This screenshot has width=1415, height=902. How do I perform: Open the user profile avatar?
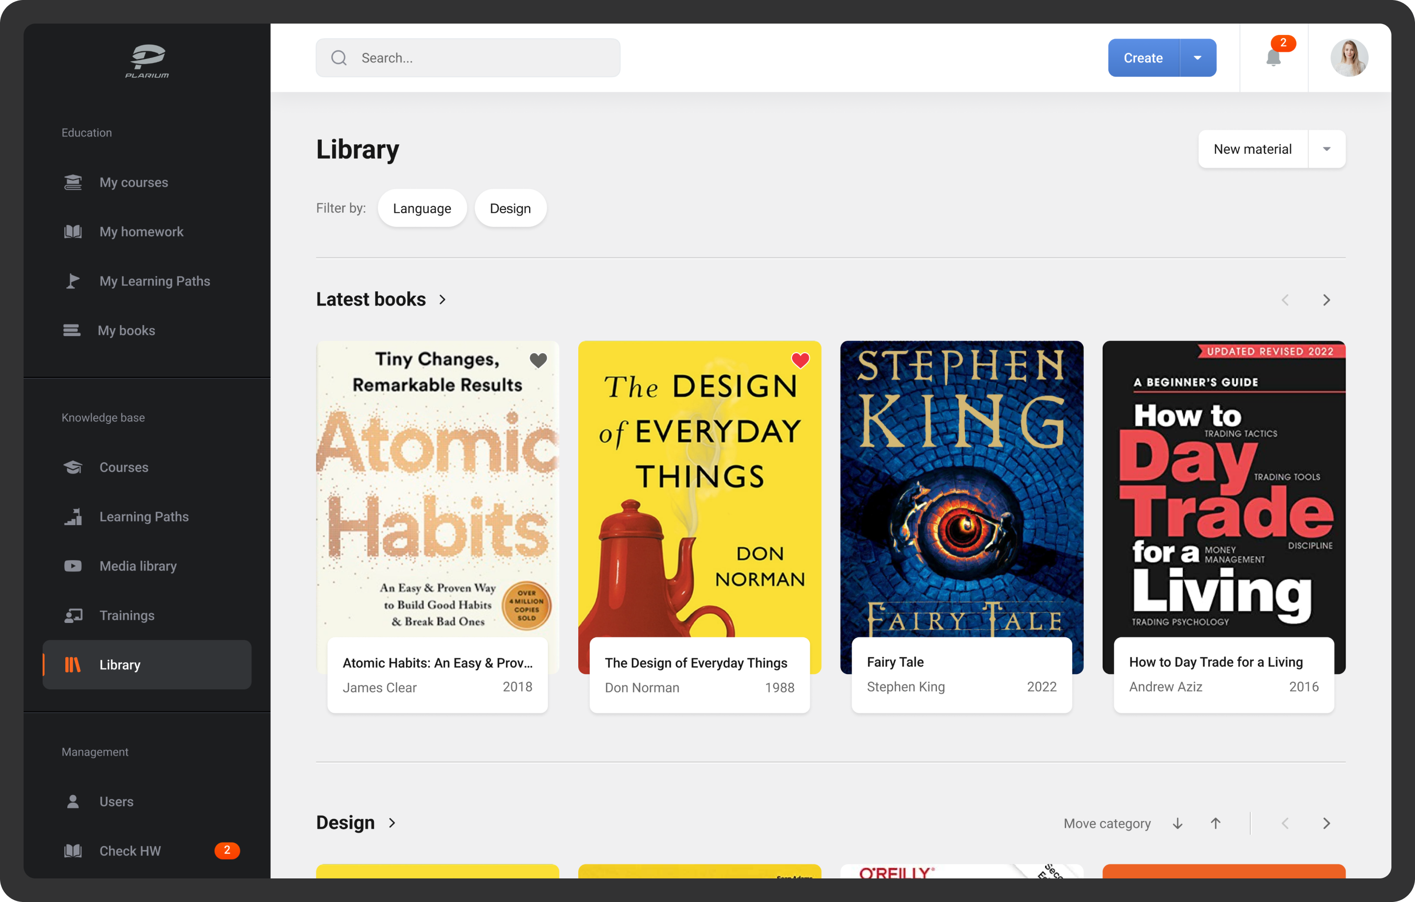coord(1349,57)
